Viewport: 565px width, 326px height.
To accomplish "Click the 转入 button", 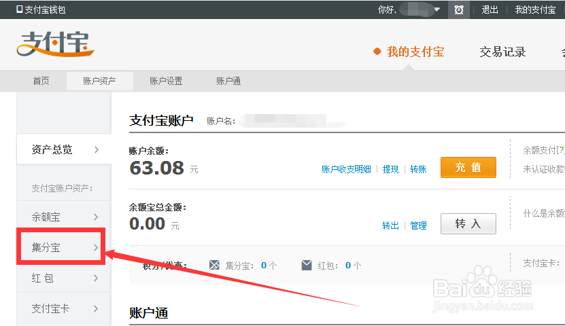I will click(468, 224).
